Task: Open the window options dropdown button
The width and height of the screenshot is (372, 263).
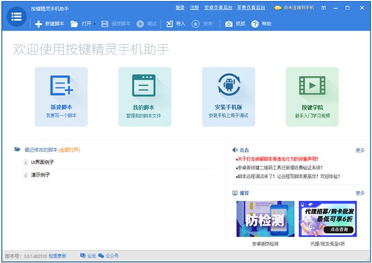Action: click(324, 8)
